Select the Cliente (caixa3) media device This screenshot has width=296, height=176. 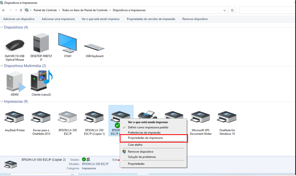coord(41,83)
